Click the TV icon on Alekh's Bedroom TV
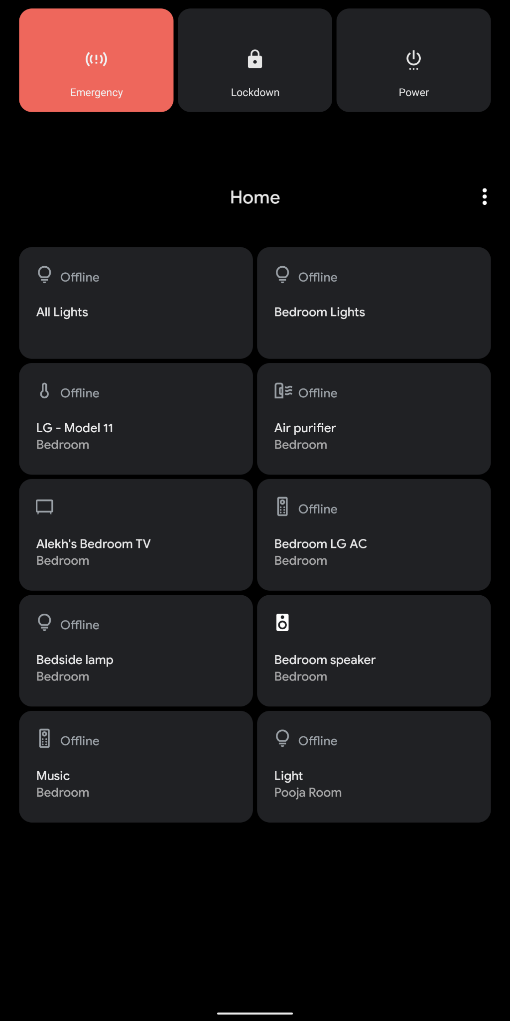Screen dimensions: 510x1021 click(44, 507)
